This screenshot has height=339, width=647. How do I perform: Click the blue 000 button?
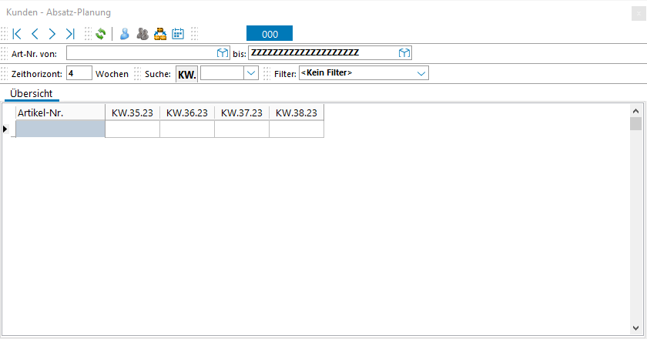click(x=270, y=34)
